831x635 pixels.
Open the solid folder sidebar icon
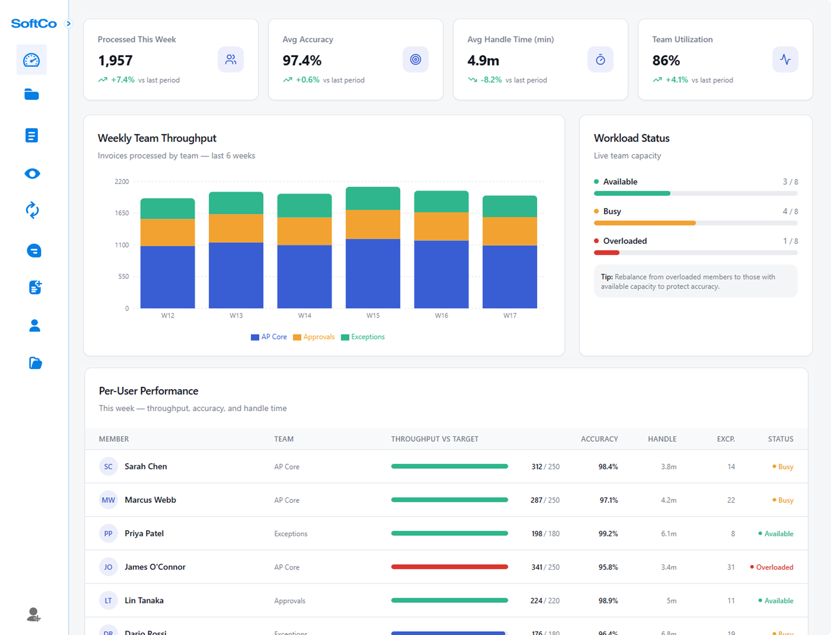pyautogui.click(x=32, y=94)
